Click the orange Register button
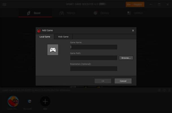Viewport: 172px width, 113px height. click(x=135, y=5)
